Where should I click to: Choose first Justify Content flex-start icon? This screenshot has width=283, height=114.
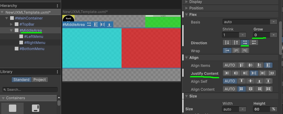click(x=227, y=73)
